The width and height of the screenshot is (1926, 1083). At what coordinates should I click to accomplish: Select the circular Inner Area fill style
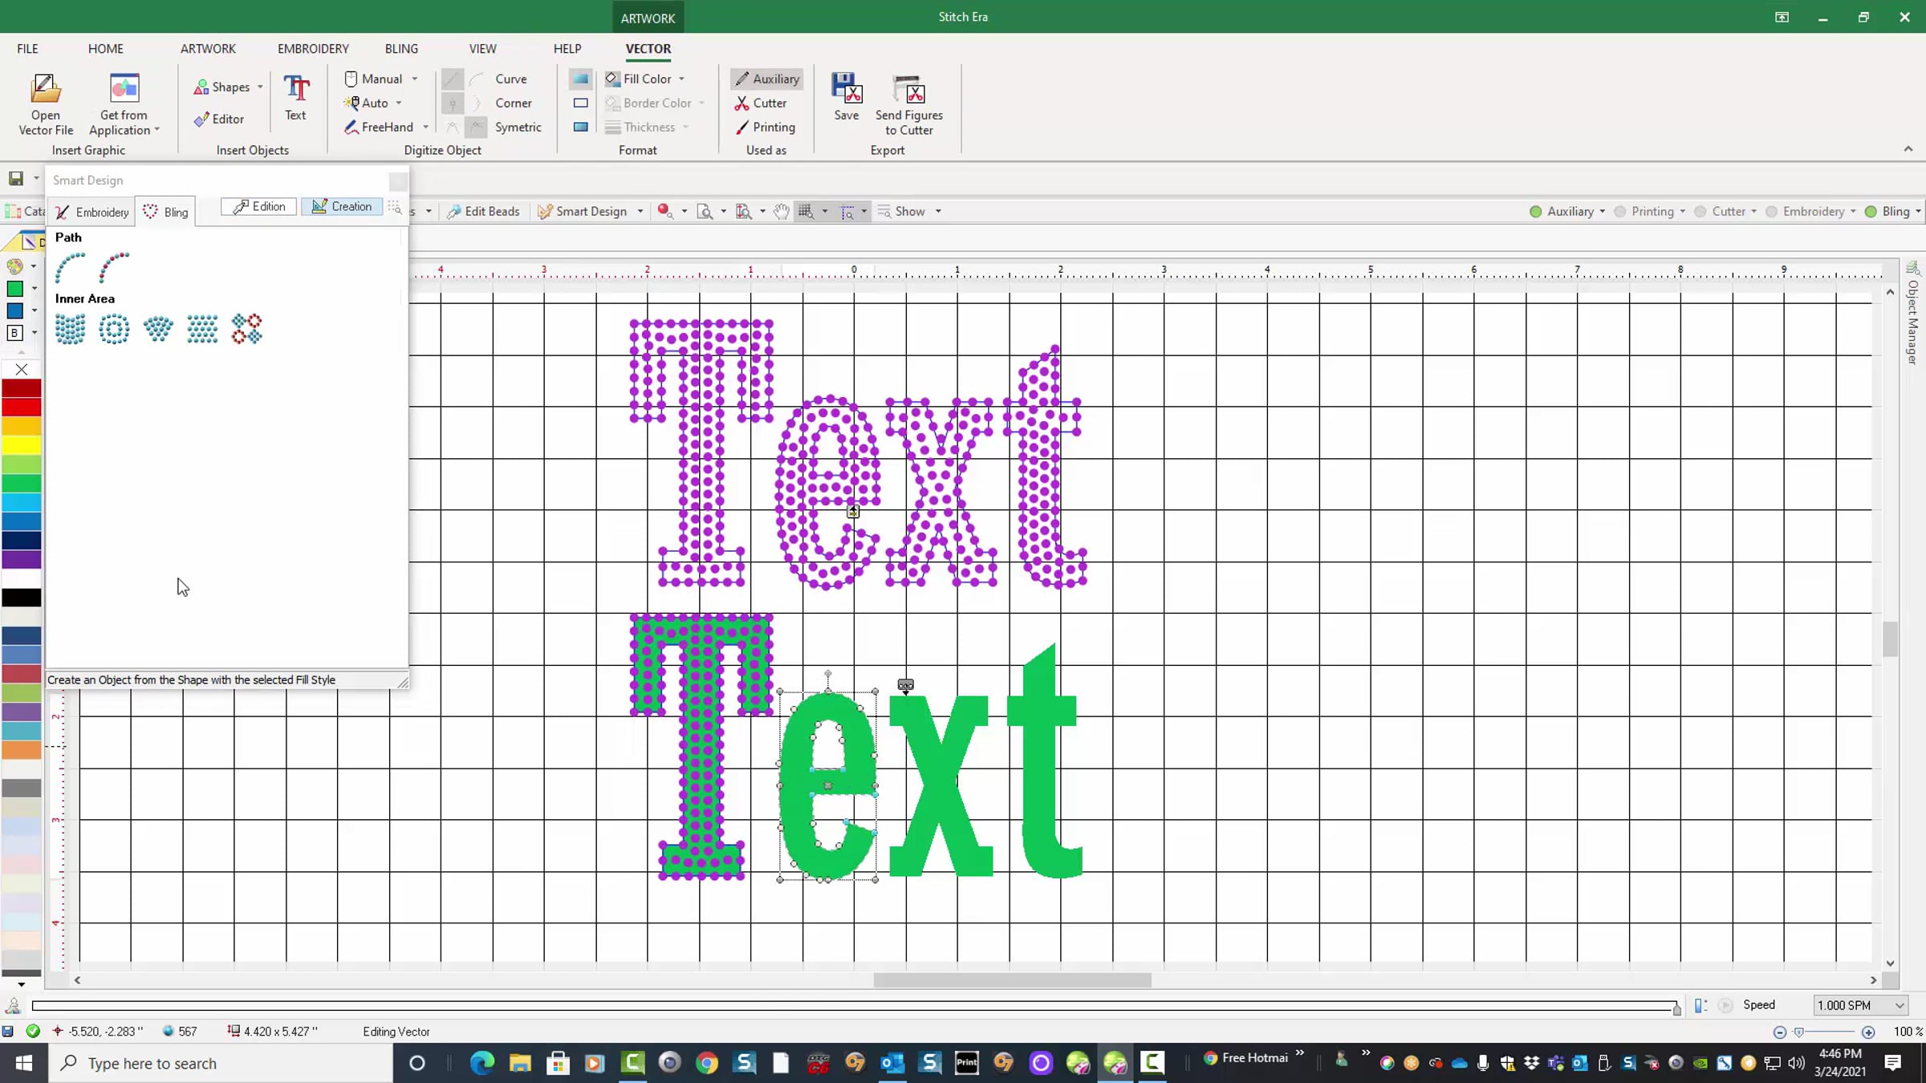(114, 329)
